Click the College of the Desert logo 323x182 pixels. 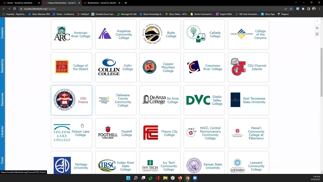tap(62, 67)
